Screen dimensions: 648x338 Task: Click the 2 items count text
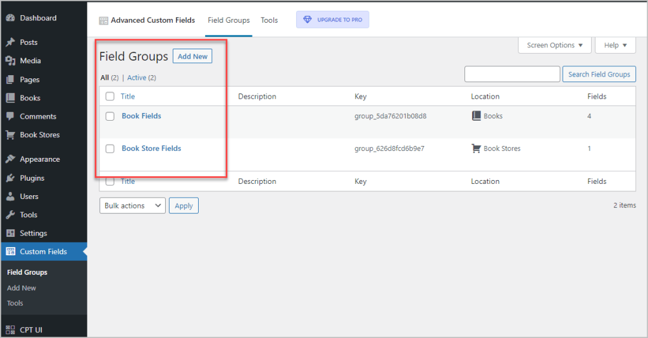[625, 205]
